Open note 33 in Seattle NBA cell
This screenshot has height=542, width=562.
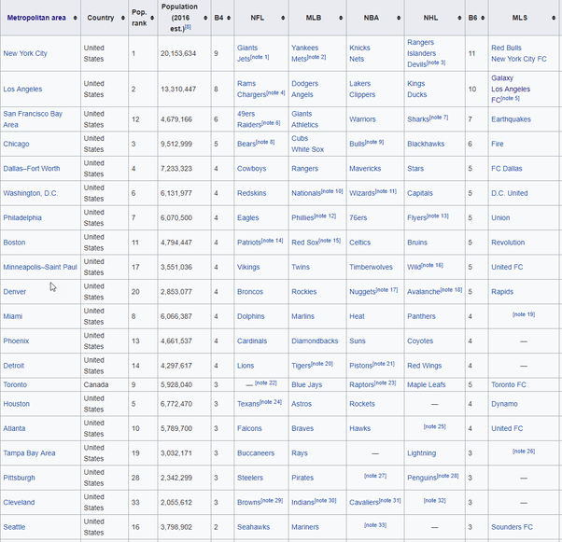(x=375, y=525)
